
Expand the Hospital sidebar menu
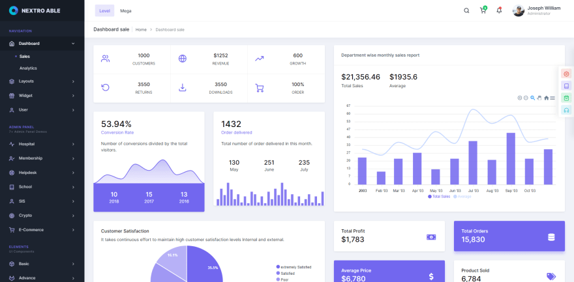42,144
